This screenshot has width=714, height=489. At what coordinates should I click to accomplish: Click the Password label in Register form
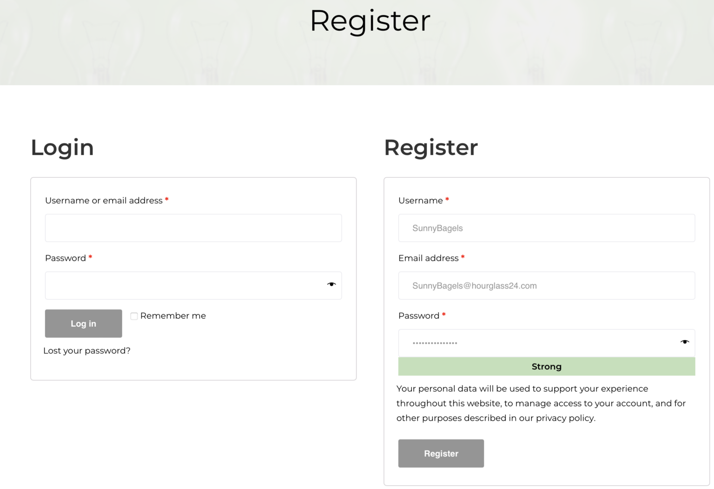click(419, 316)
